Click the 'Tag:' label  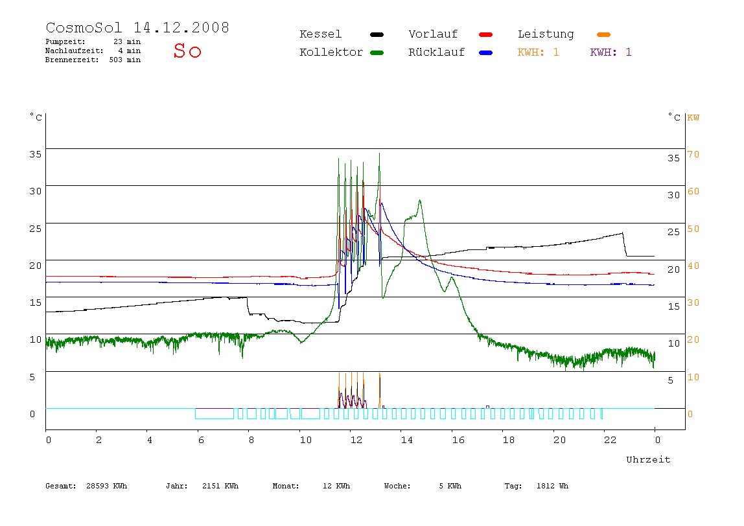pos(513,486)
